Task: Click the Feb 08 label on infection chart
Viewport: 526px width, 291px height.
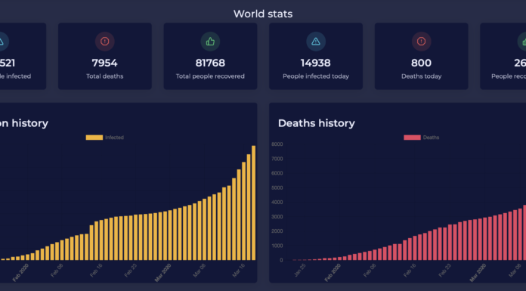Action: tap(57, 271)
